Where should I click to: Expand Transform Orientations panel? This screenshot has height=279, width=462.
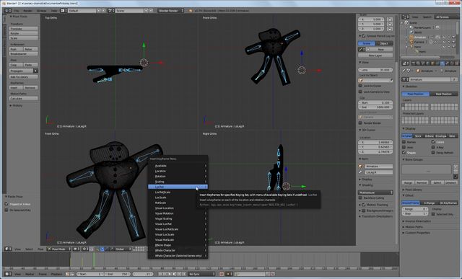tap(376, 216)
